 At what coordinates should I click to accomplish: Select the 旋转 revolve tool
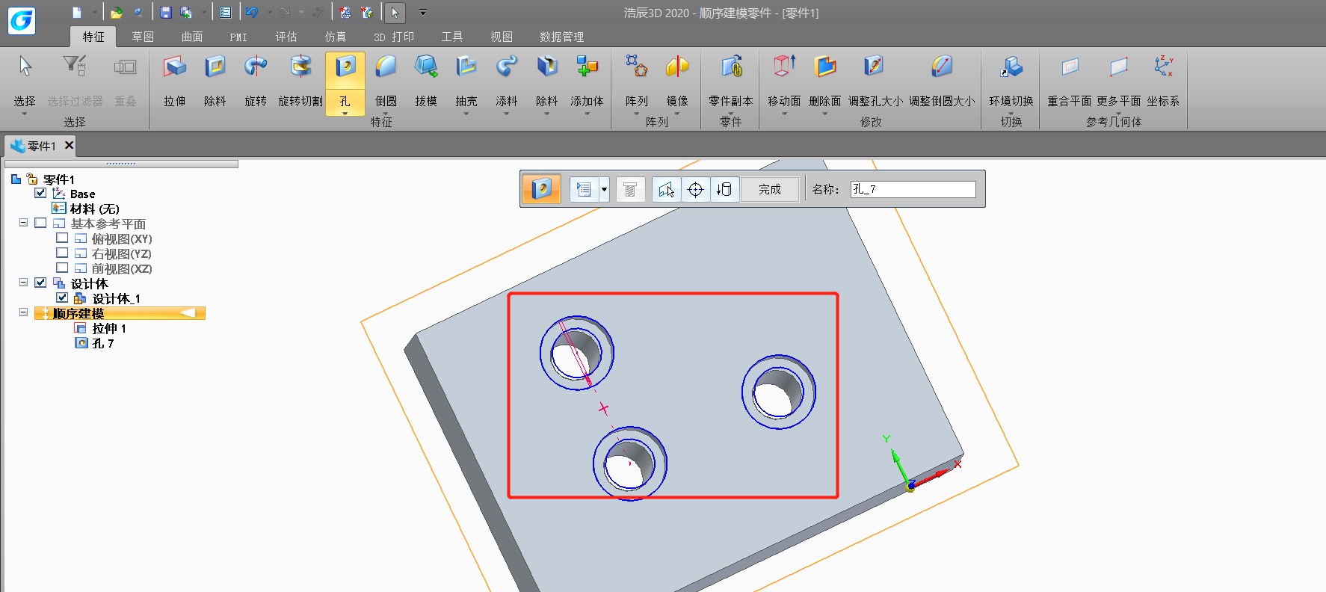click(x=256, y=81)
